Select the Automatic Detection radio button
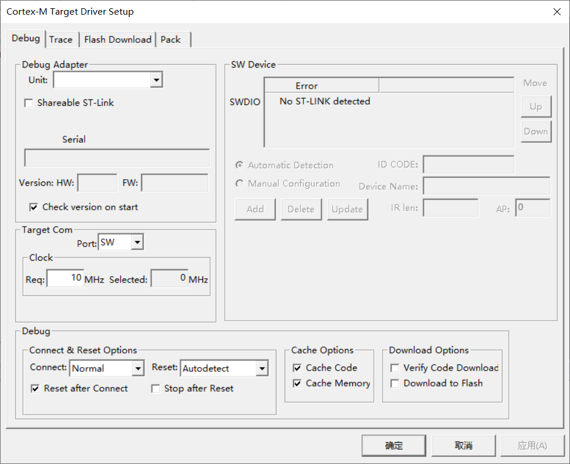570x464 pixels. (240, 165)
